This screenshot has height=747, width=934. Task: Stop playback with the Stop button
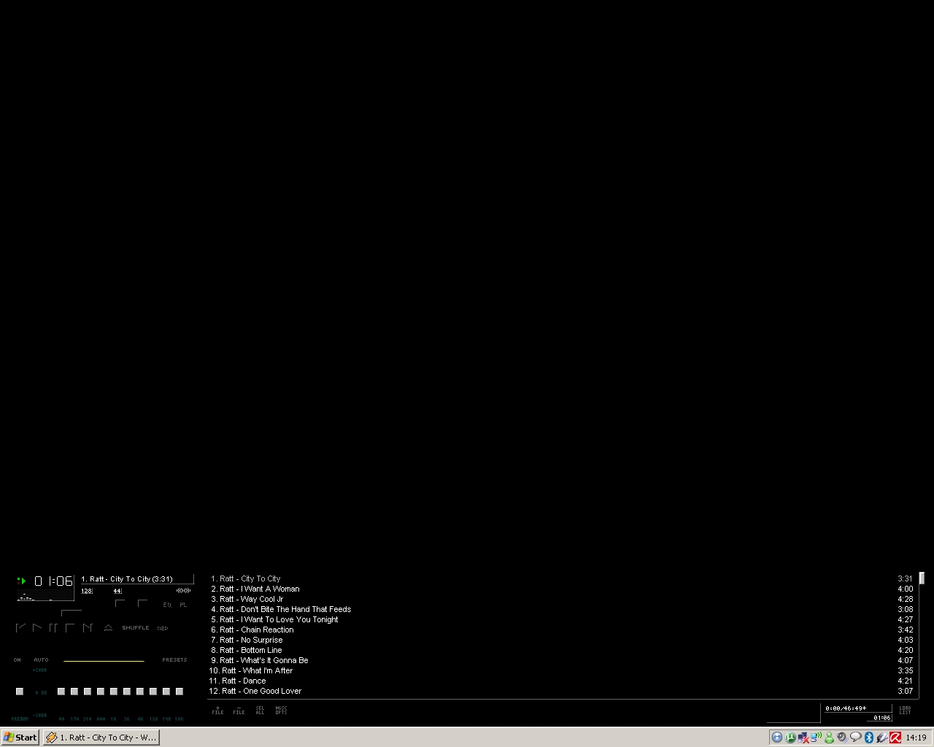[x=70, y=627]
